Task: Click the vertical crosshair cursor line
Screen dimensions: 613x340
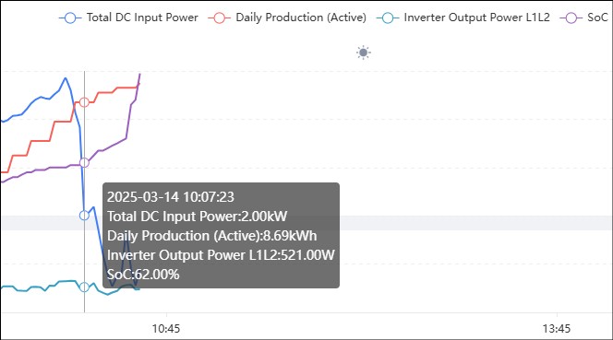Action: 84,192
